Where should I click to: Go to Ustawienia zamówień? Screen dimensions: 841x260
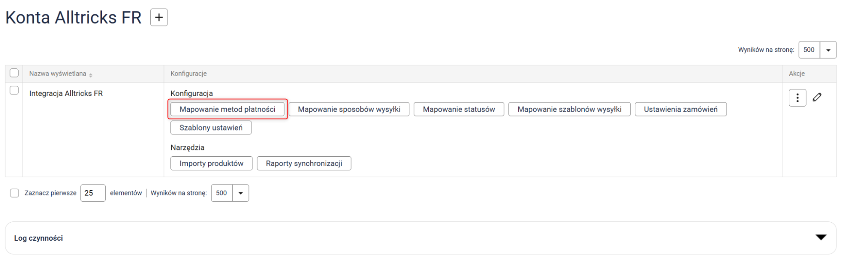pos(680,109)
